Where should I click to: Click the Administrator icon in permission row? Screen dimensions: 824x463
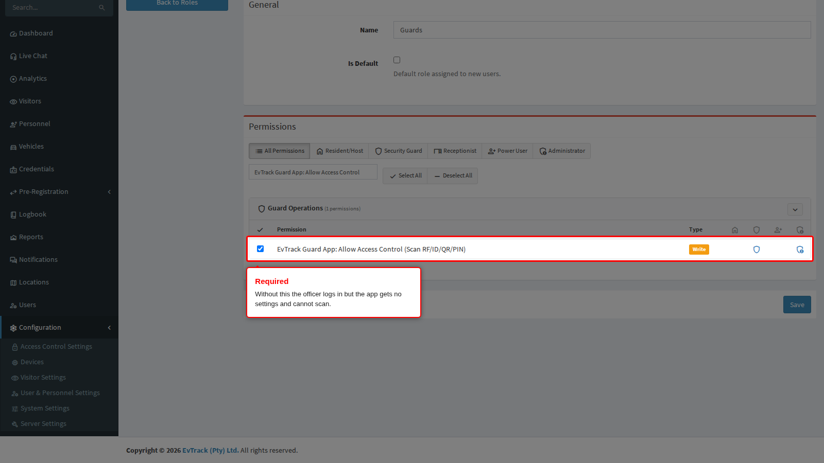coord(800,250)
